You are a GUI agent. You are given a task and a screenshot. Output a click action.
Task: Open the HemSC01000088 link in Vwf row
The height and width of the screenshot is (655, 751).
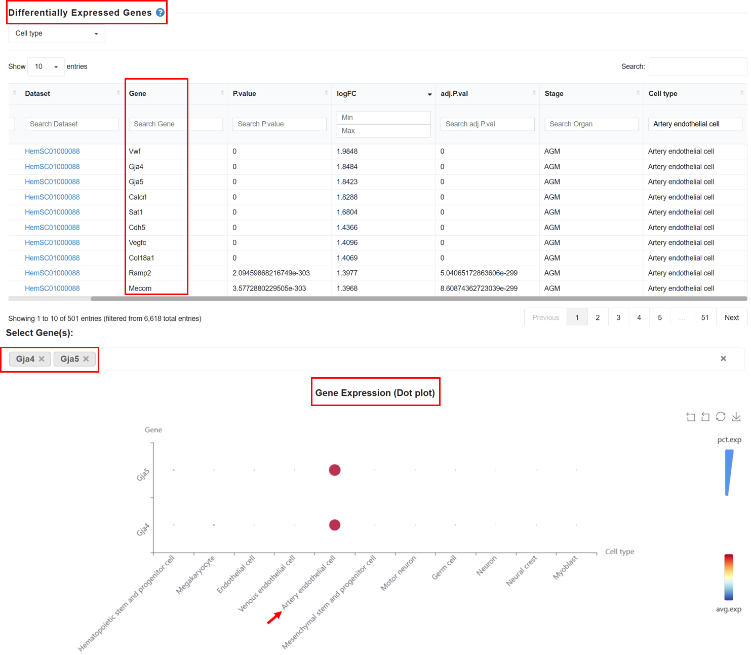tap(52, 151)
